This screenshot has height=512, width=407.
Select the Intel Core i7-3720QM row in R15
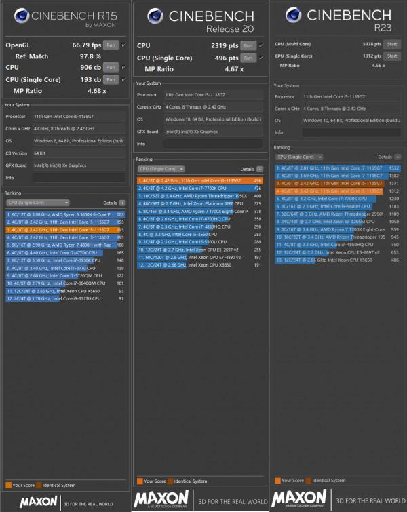point(65,275)
